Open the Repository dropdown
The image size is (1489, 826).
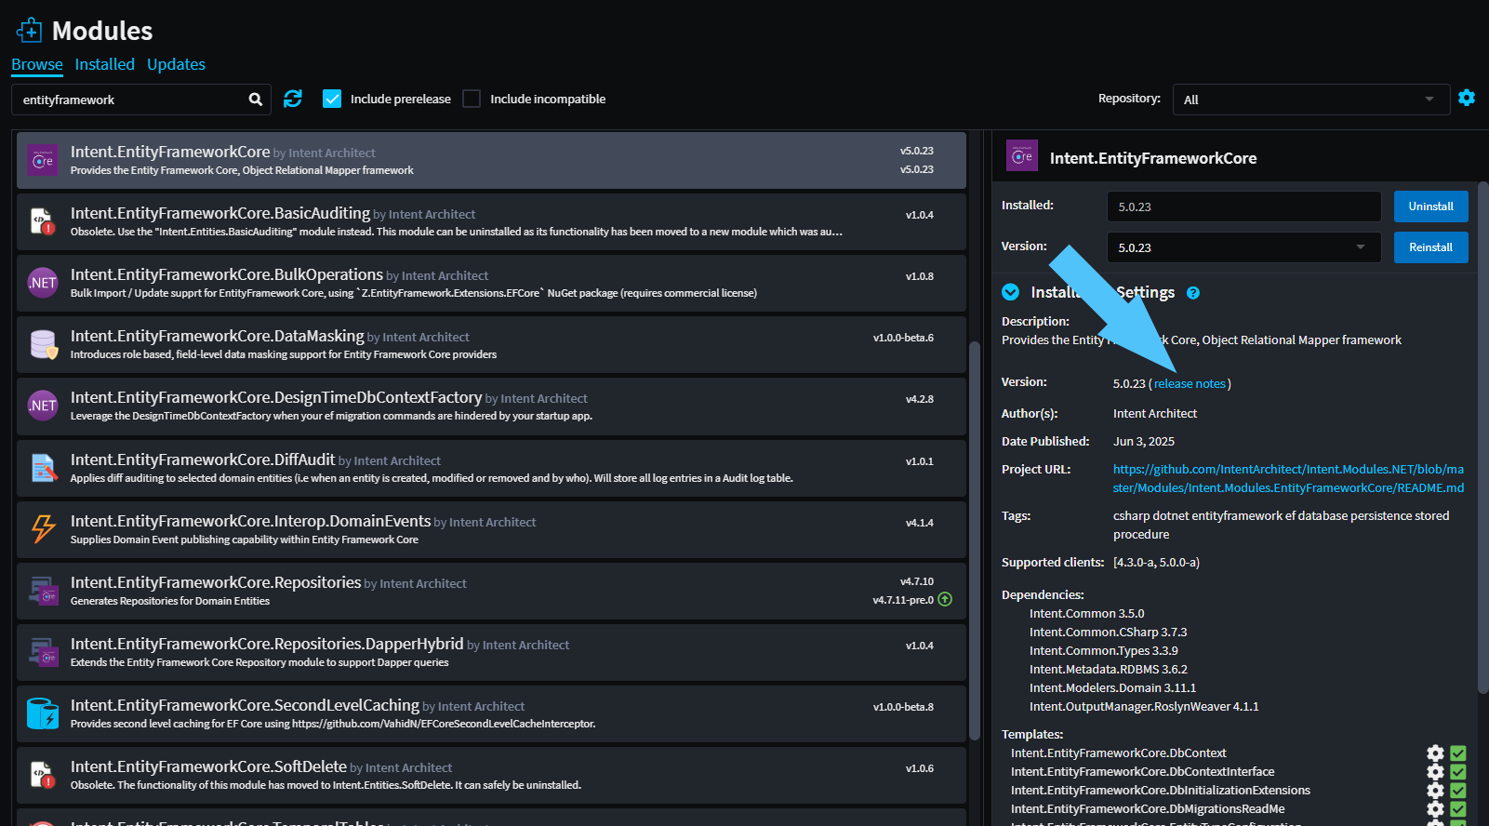(x=1311, y=100)
